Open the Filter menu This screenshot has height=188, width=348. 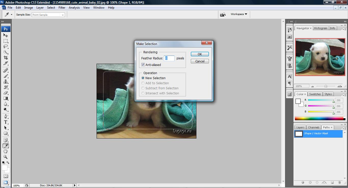(x=62, y=8)
